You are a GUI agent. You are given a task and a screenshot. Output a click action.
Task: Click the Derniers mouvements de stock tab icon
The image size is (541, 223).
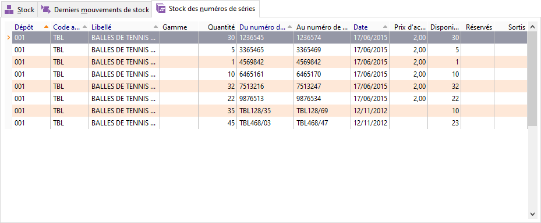[x=46, y=10]
